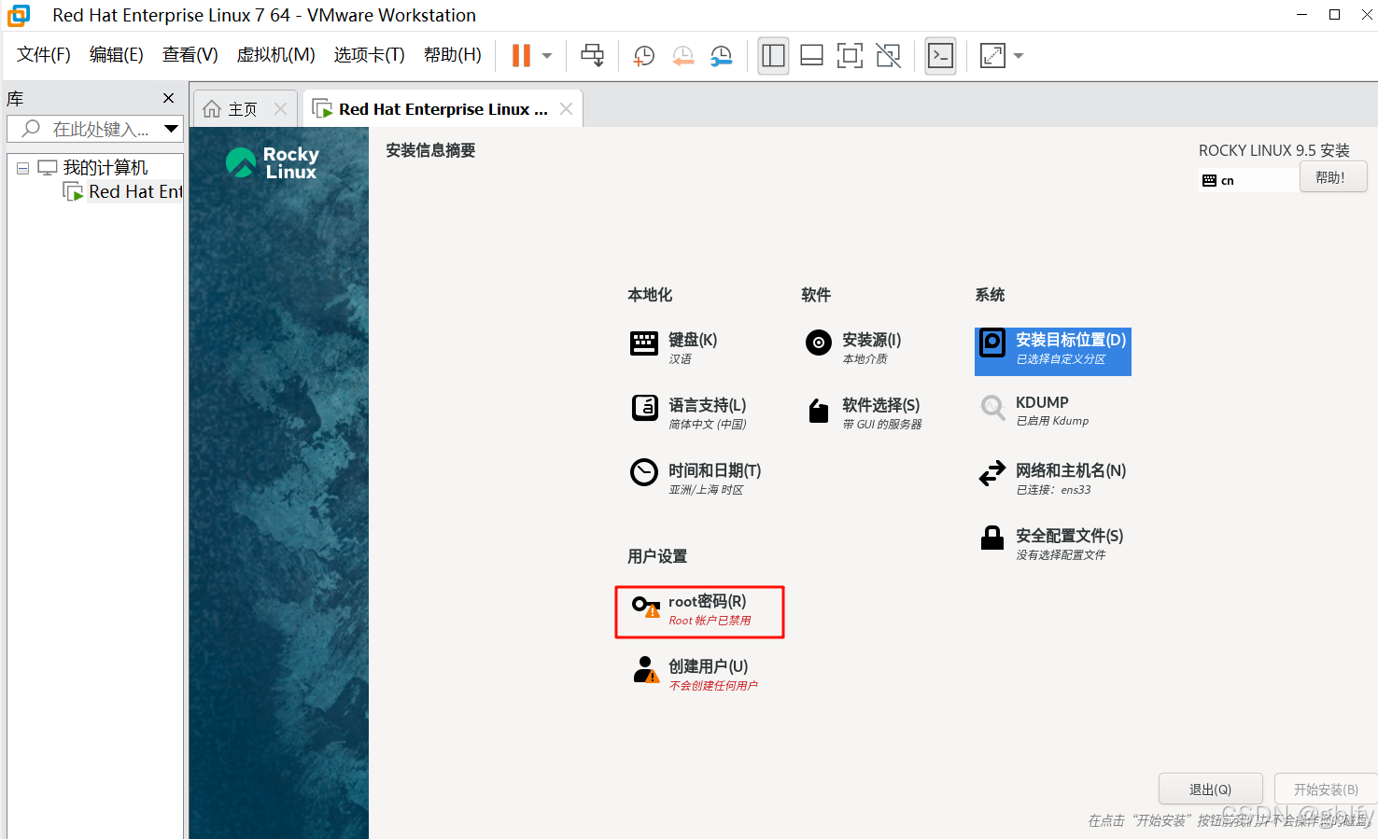Close the 库 library panel

point(168,98)
